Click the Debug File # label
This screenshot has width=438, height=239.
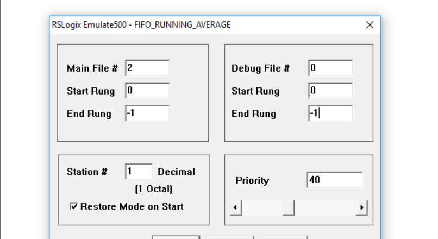(x=260, y=68)
